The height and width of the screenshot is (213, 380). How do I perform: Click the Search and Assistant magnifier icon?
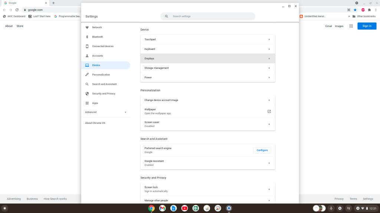pos(87,84)
